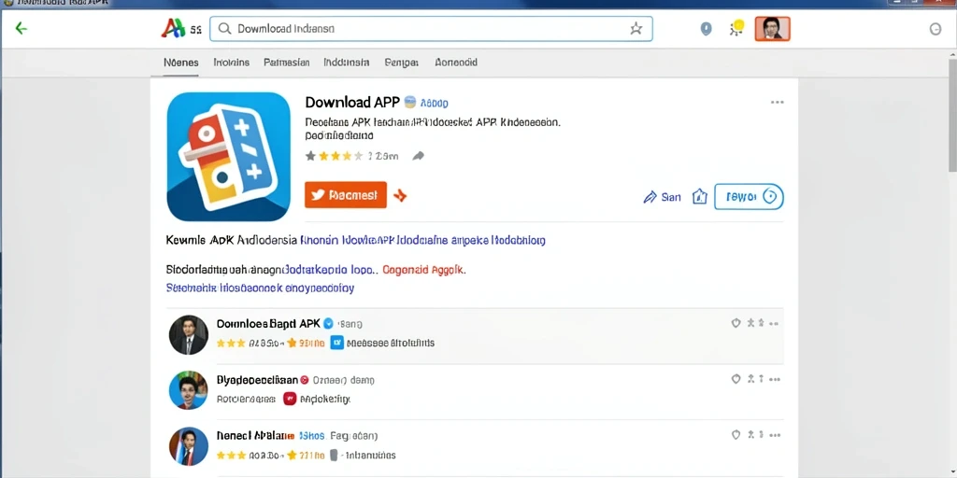The height and width of the screenshot is (478, 957).
Task: Click the blue square icon in Bapti APK row
Action: click(336, 343)
